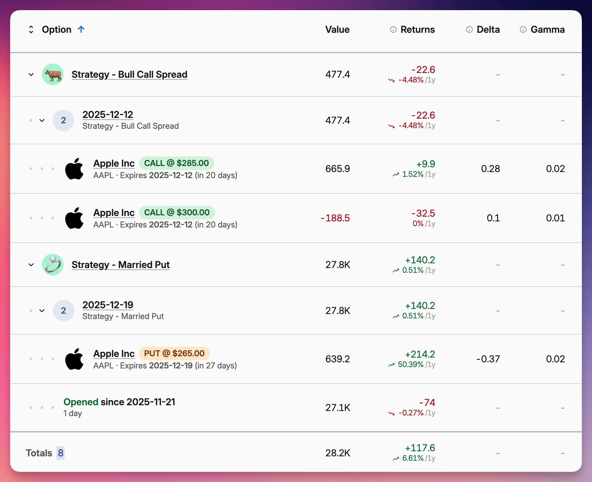The height and width of the screenshot is (482, 592).
Task: Click the CALL @ $300.00 strike badge
Action: 177,212
